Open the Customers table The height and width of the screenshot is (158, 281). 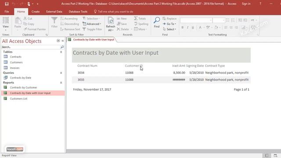coord(16,62)
